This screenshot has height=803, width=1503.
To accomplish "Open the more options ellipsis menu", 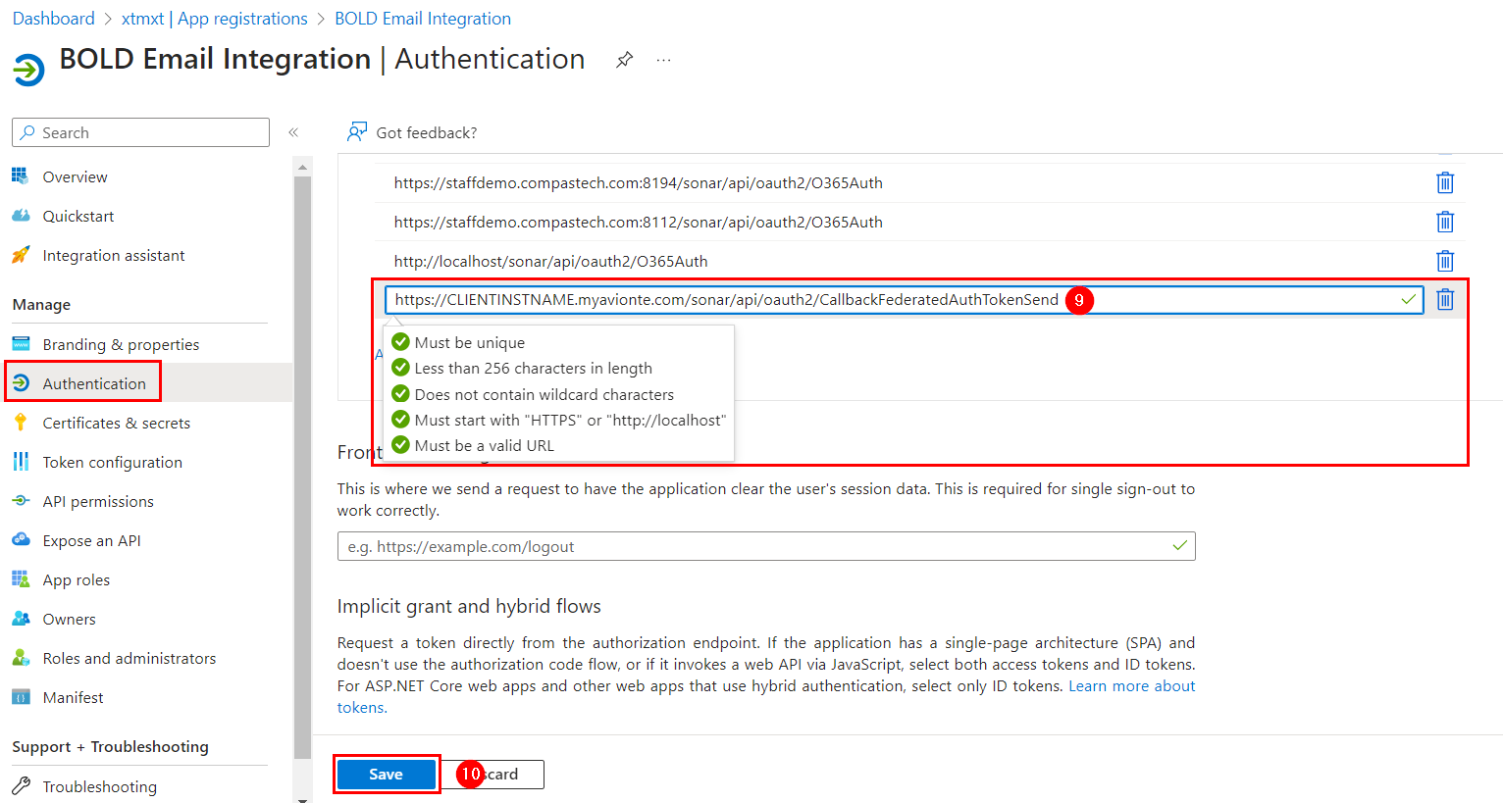I will [664, 60].
